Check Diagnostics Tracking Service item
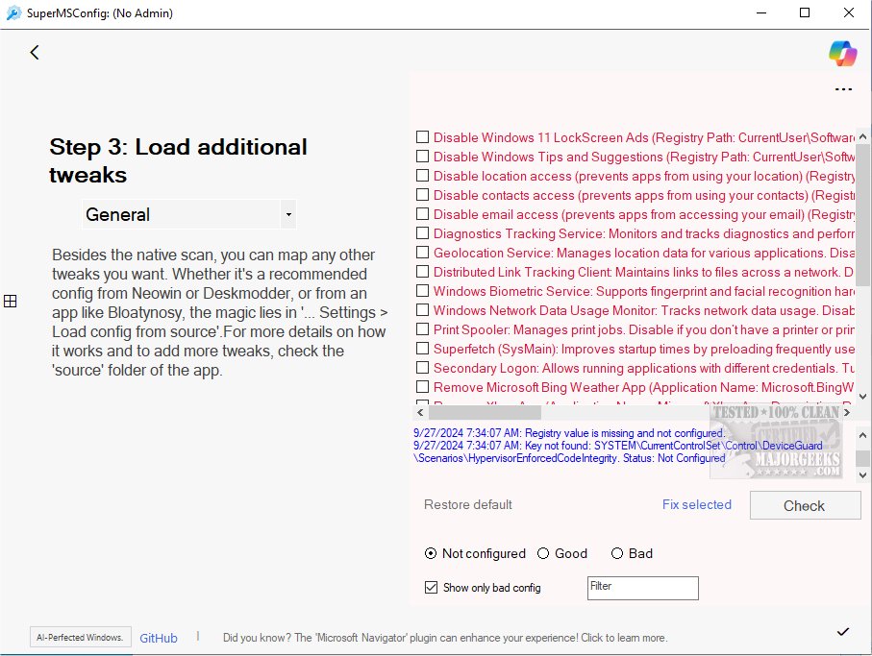The width and height of the screenshot is (872, 656). [x=423, y=233]
